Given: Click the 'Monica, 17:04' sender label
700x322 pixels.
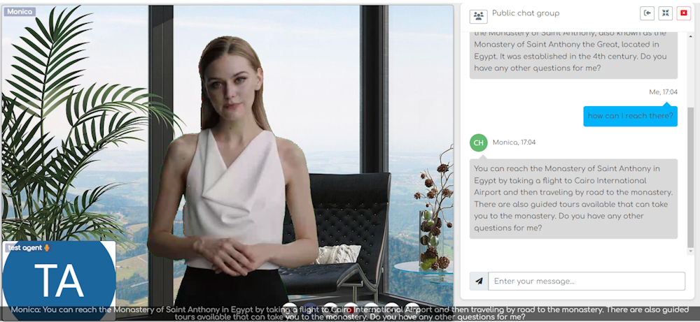Looking at the screenshot, I should click(x=514, y=142).
